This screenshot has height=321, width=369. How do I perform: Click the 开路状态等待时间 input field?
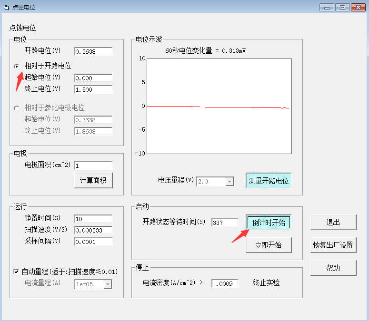point(224,223)
